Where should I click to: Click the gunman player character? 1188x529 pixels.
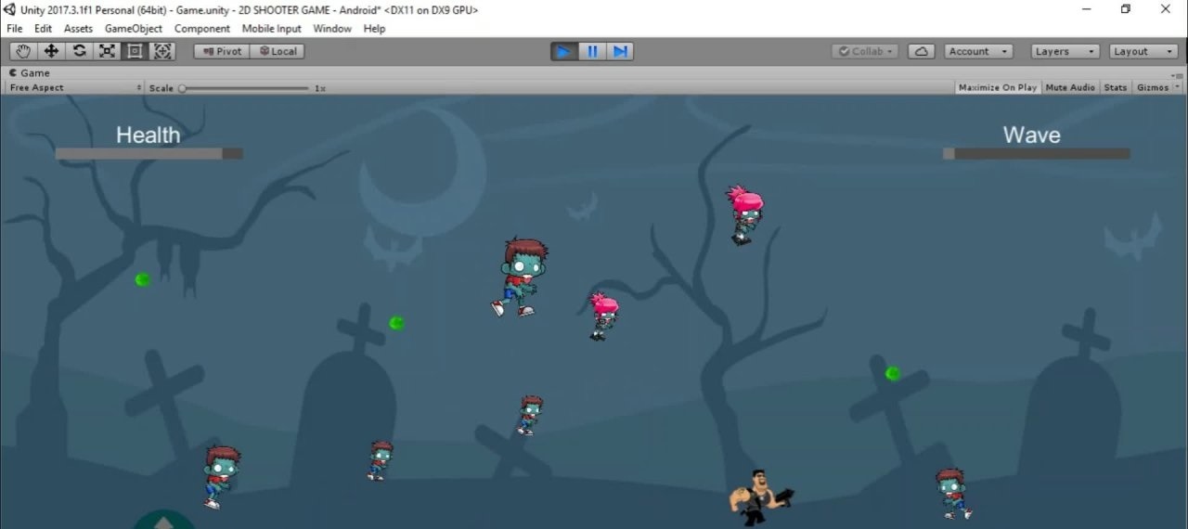pos(760,497)
